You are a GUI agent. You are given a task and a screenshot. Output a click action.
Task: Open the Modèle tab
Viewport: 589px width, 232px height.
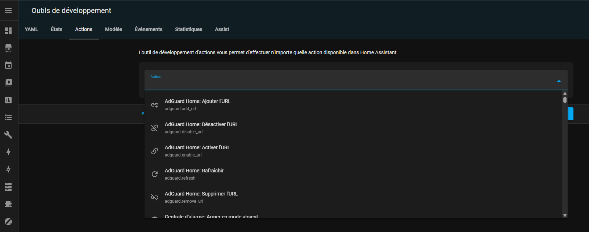point(113,29)
